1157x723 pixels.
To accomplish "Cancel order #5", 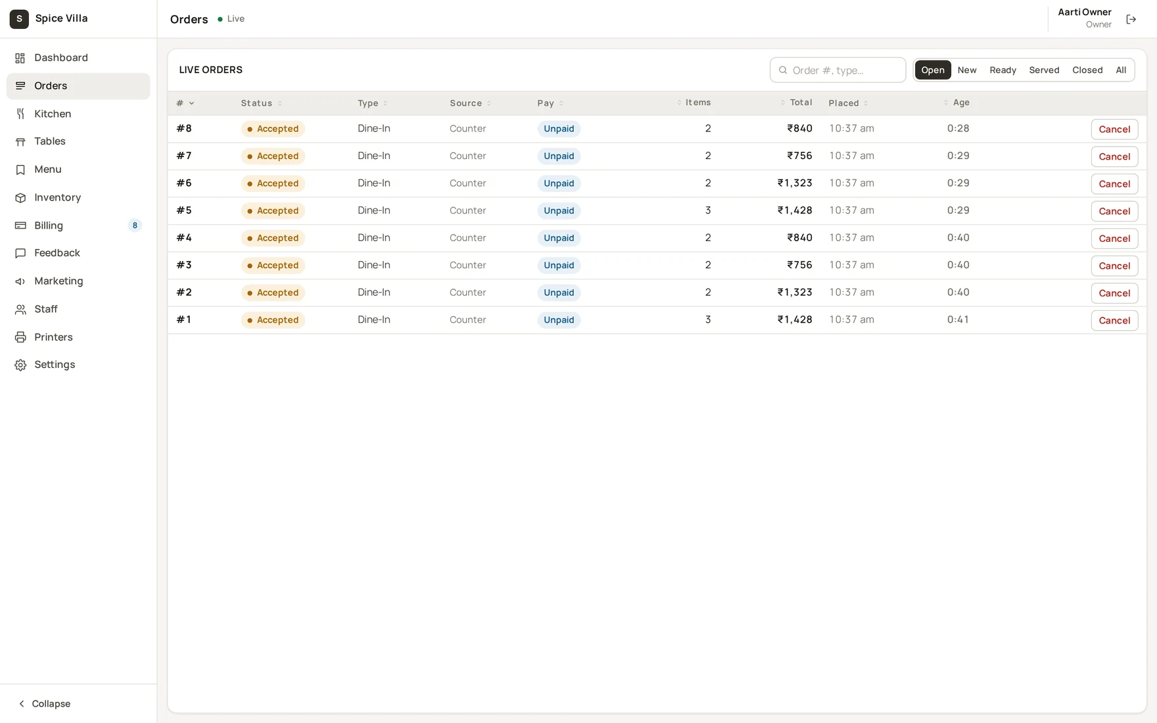I will tap(1114, 211).
